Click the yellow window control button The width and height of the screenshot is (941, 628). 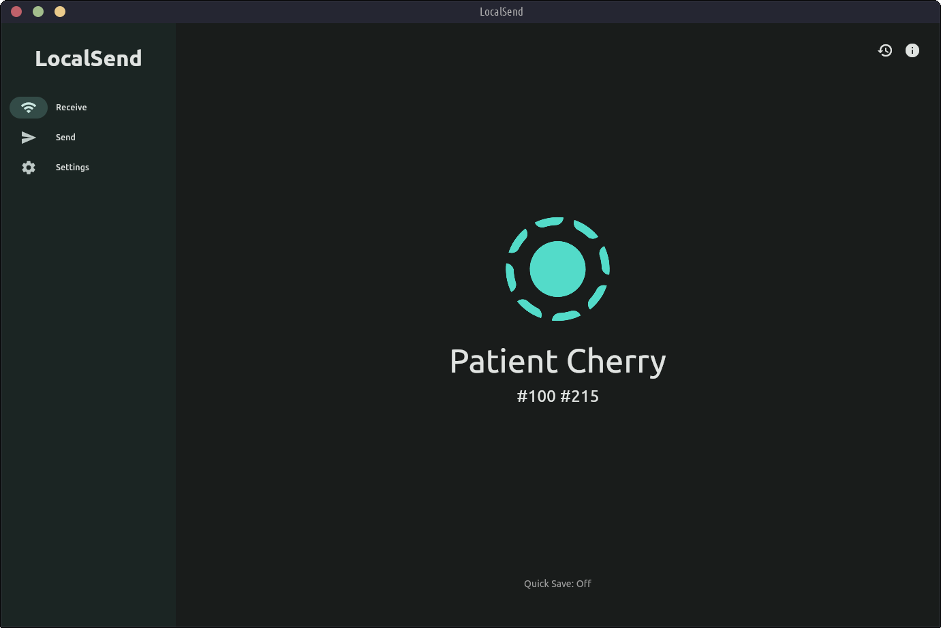(60, 12)
